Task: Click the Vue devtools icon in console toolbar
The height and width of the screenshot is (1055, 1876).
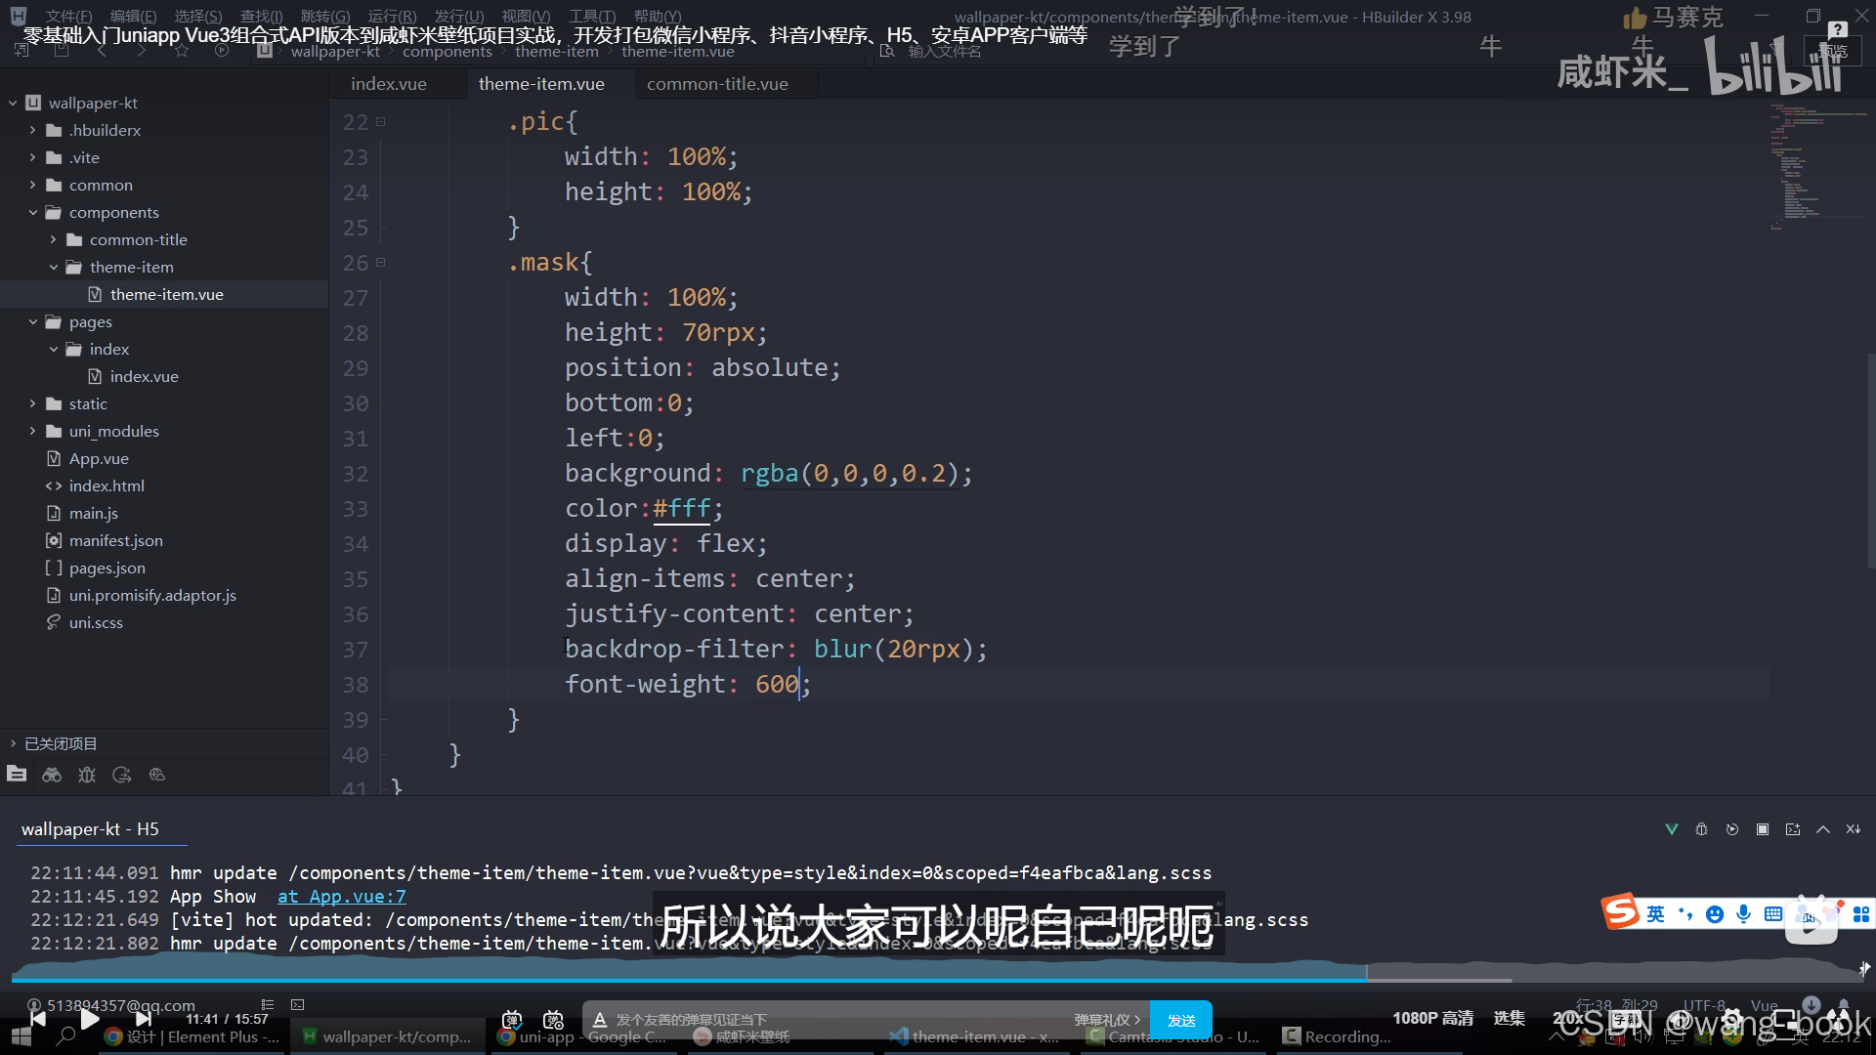Action: click(1671, 829)
